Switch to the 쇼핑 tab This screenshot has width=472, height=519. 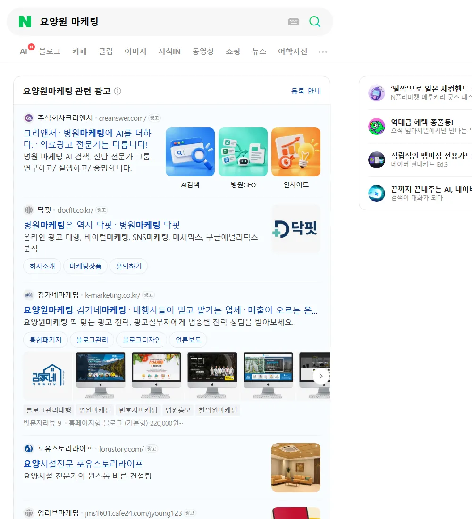pos(233,51)
